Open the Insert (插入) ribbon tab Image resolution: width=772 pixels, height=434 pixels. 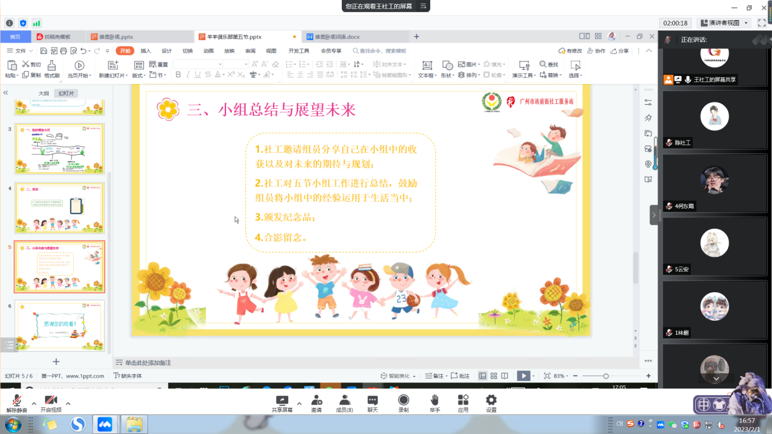pos(146,51)
